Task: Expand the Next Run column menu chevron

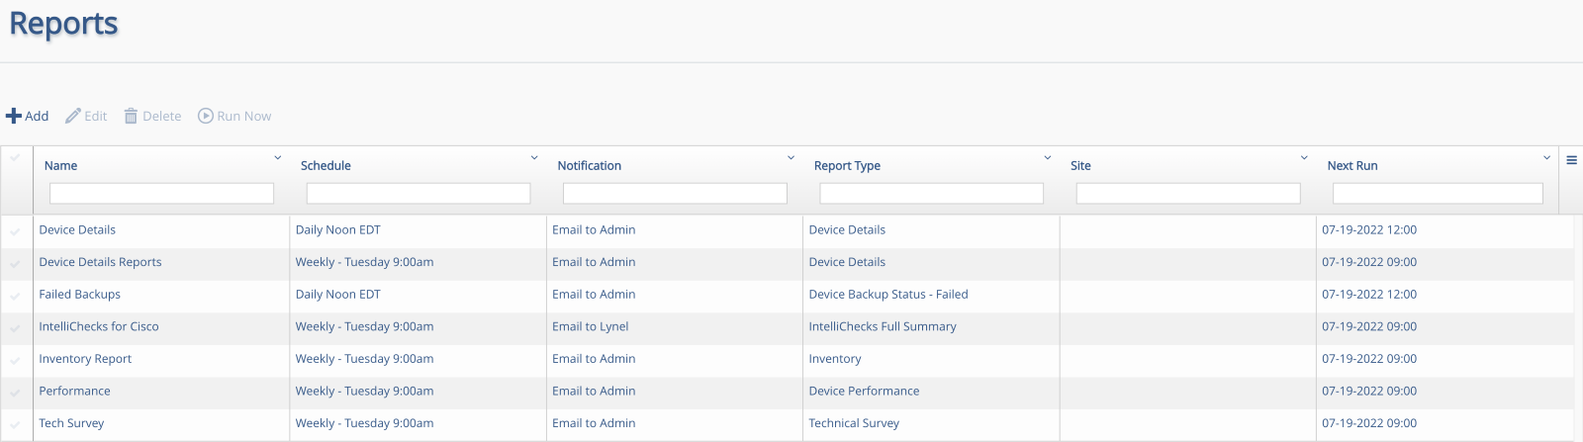Action: pos(1547,158)
